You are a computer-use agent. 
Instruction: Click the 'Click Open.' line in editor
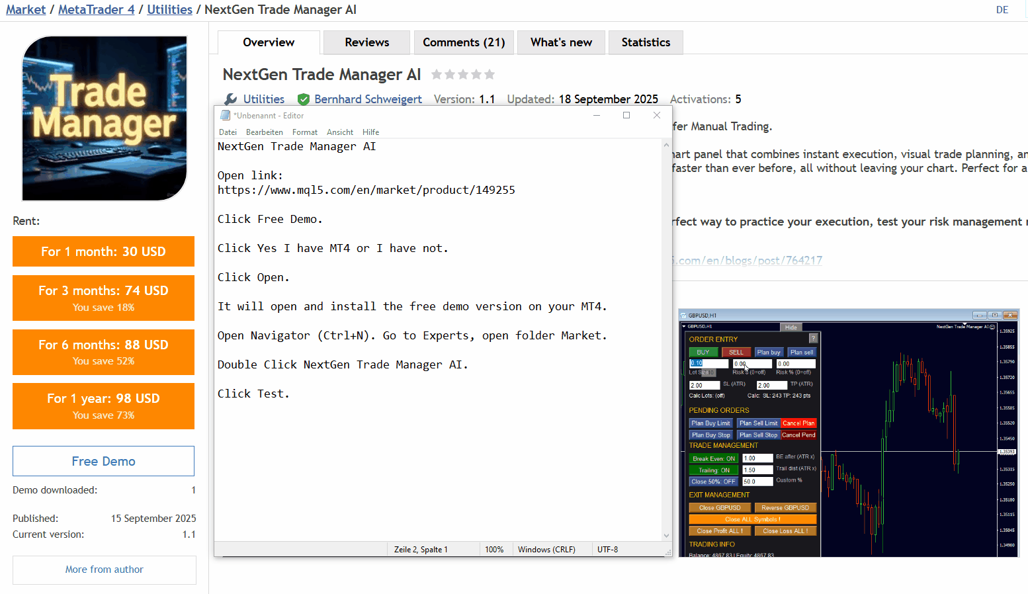click(x=253, y=277)
